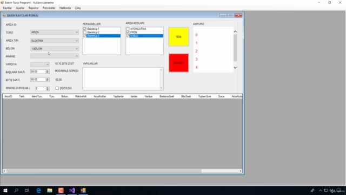Click grid horizontal scrollbar left arrow
The image size is (346, 195).
pos(4,171)
